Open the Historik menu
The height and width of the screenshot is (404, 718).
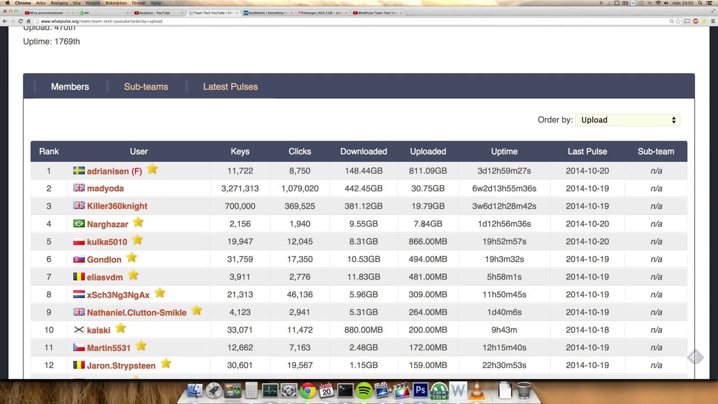[x=93, y=3]
